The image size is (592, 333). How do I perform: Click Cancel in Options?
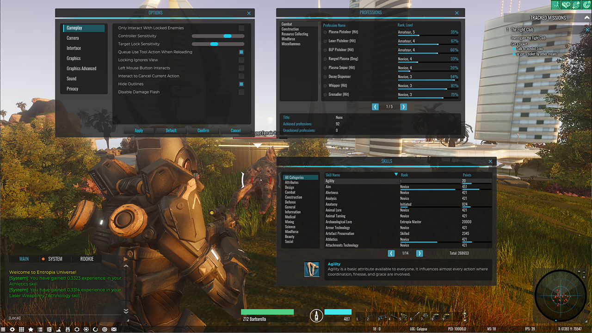click(x=236, y=131)
